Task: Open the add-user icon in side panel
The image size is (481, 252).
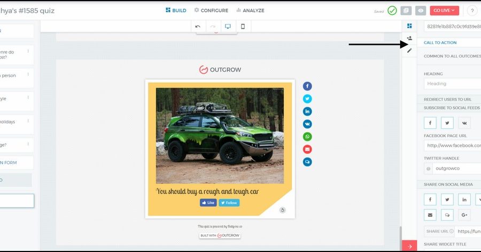Action: 409,38
